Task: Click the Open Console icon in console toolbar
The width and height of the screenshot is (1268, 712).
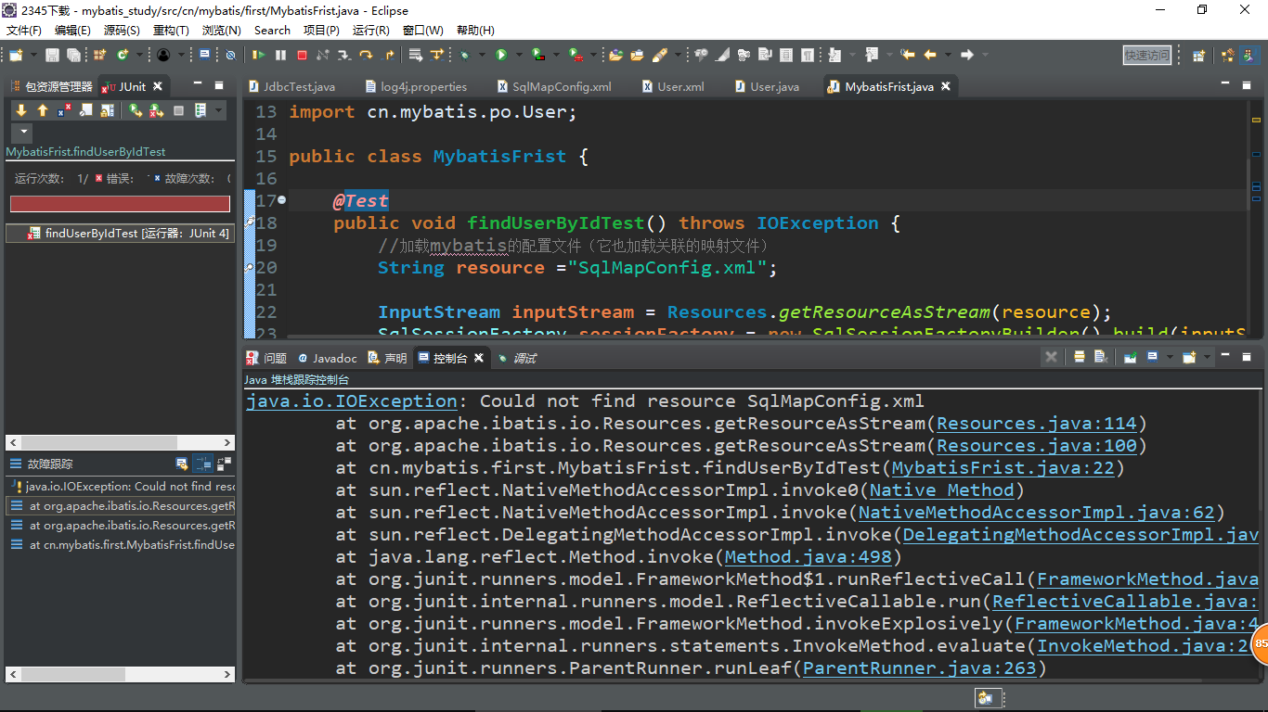Action: (x=1189, y=357)
